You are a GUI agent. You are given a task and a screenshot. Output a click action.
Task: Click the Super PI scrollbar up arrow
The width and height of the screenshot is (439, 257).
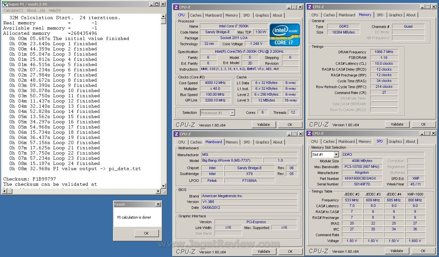tap(163, 16)
